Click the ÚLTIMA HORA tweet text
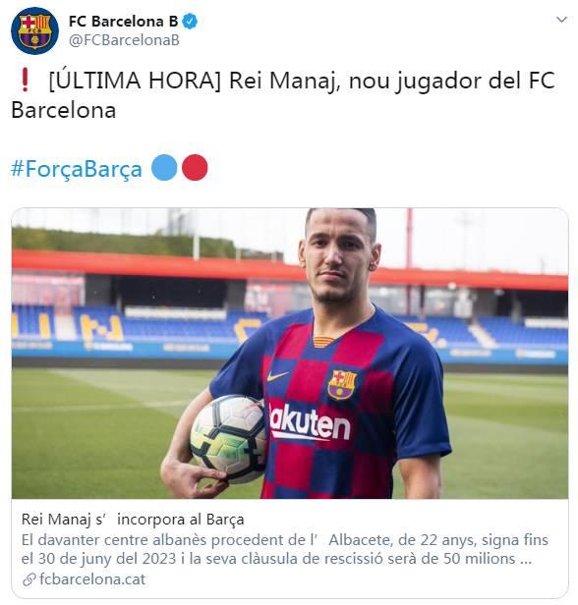Viewport: 578px width, 605px height. [283, 95]
